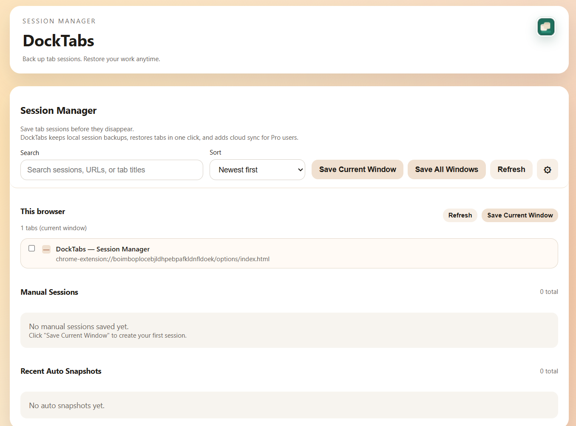Open the settings gear icon

547,169
